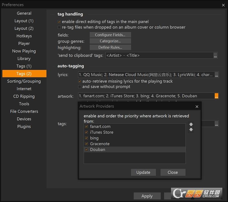This screenshot has width=228, height=202.
Task: Apply the preferences changes
Action: click(x=147, y=196)
